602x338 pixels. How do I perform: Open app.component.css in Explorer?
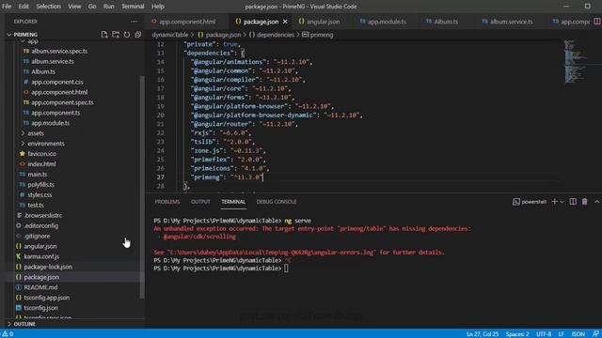pos(56,82)
